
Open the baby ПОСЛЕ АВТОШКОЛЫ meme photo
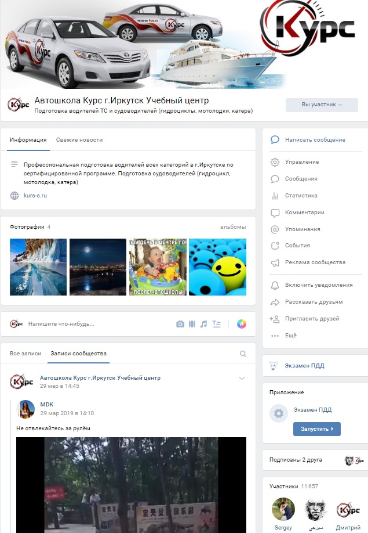[x=158, y=267]
